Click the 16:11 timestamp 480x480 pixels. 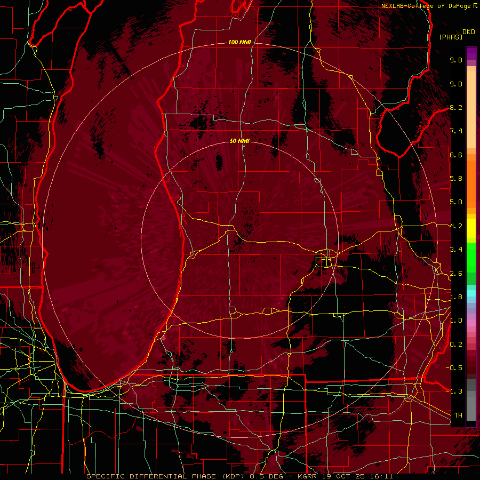[x=381, y=476]
